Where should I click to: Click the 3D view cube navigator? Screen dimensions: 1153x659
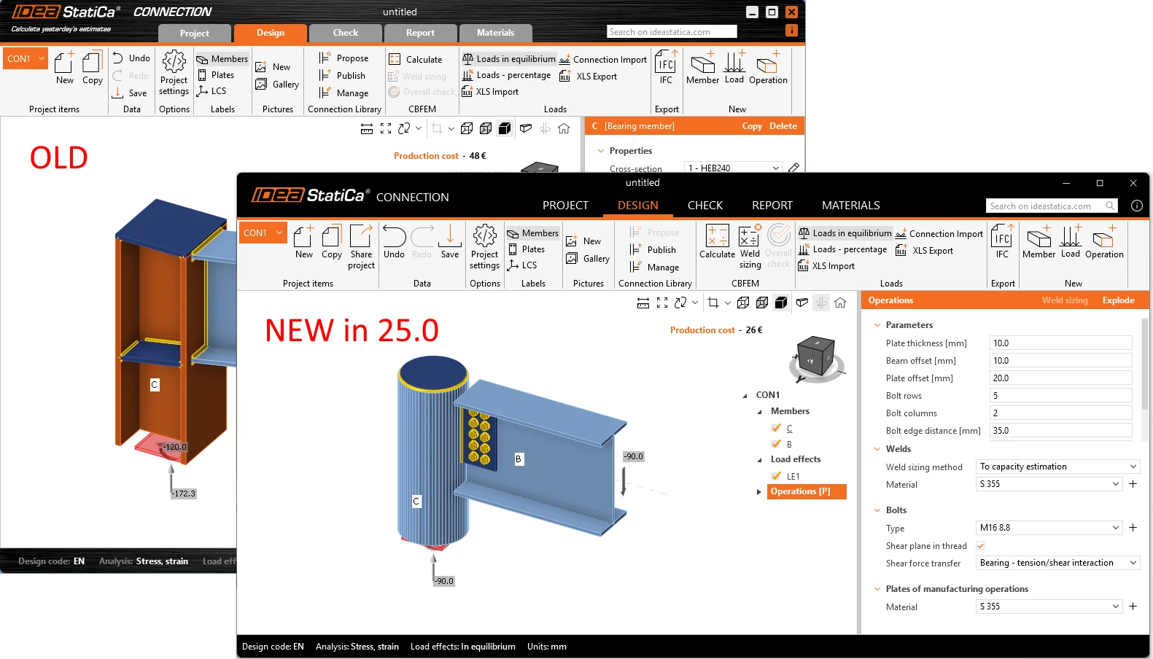(816, 359)
